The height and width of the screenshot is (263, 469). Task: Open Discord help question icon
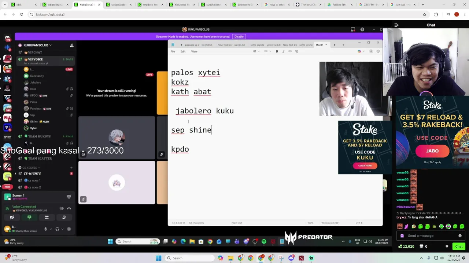pyautogui.click(x=362, y=30)
